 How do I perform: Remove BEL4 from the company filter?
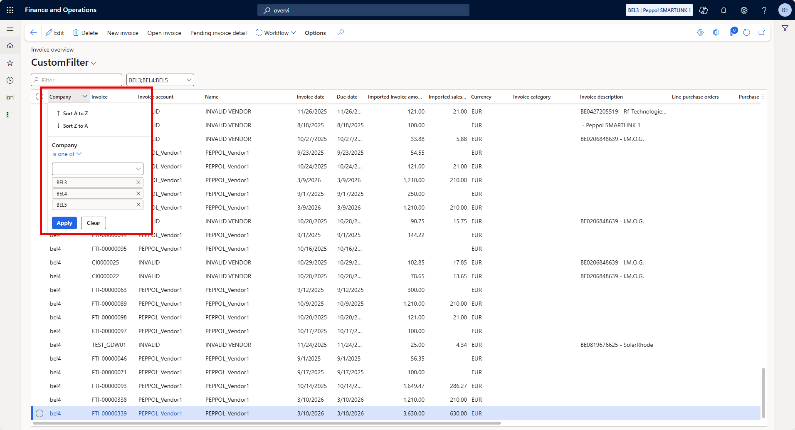click(138, 193)
